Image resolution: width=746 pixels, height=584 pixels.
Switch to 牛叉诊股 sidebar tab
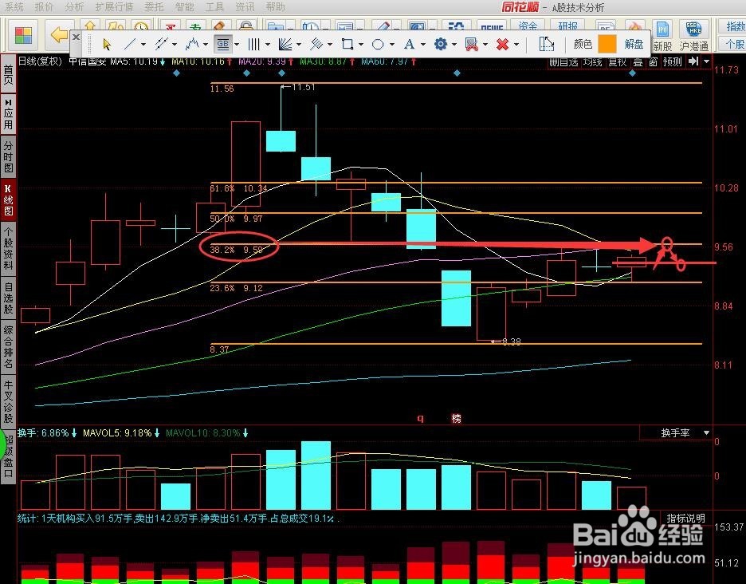pyautogui.click(x=8, y=401)
